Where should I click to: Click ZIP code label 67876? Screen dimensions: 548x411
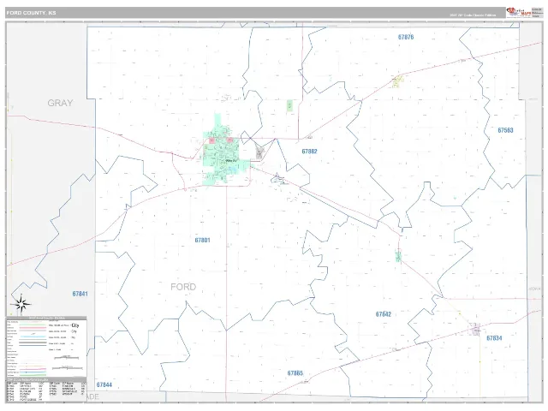406,37
